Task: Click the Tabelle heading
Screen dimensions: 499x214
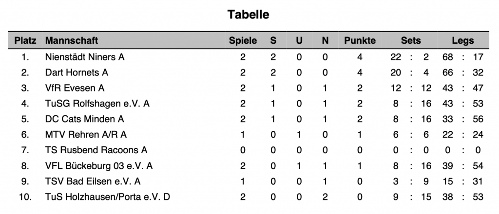Action: tap(249, 15)
